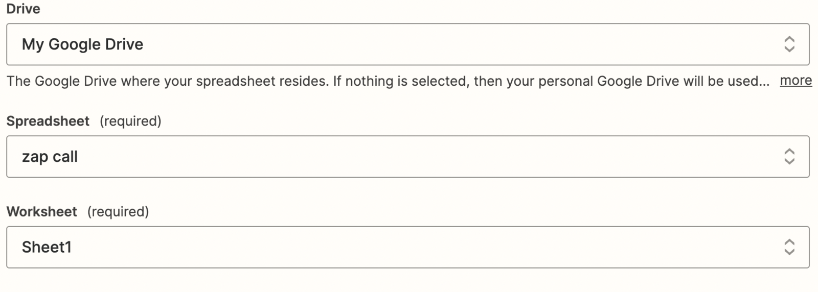Click the (required) tag beside Spreadsheet
Screen dimensions: 818x292
coord(130,121)
